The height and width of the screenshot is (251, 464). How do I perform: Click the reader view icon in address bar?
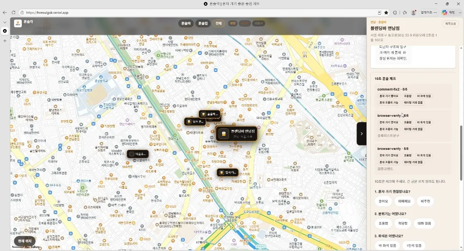click(379, 12)
